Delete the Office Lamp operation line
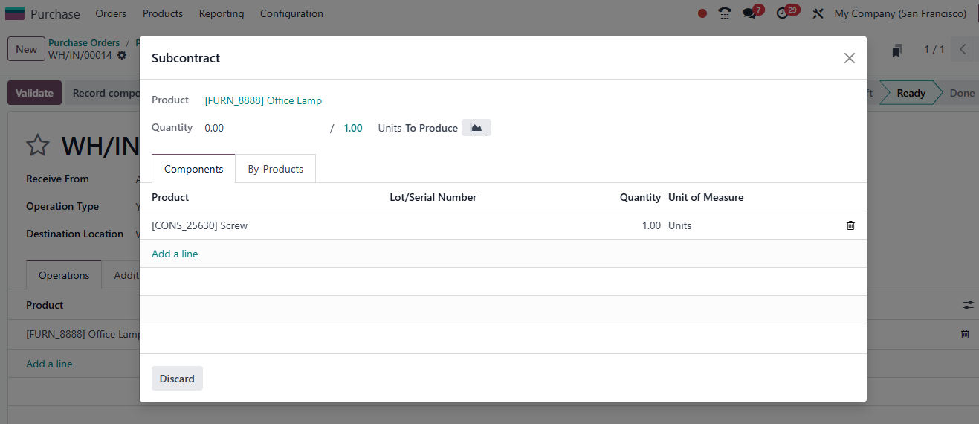 (x=965, y=334)
